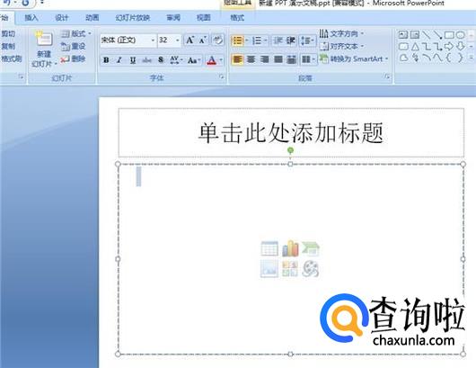476x368 pixels.
Task: Open the red font color dropdown arrow
Action: tap(221, 60)
